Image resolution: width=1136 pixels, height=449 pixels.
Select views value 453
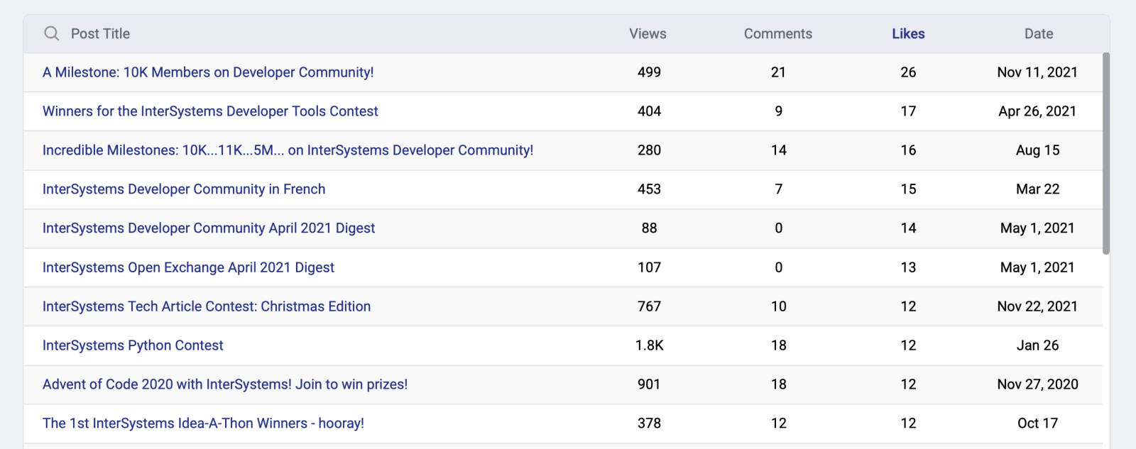[649, 189]
